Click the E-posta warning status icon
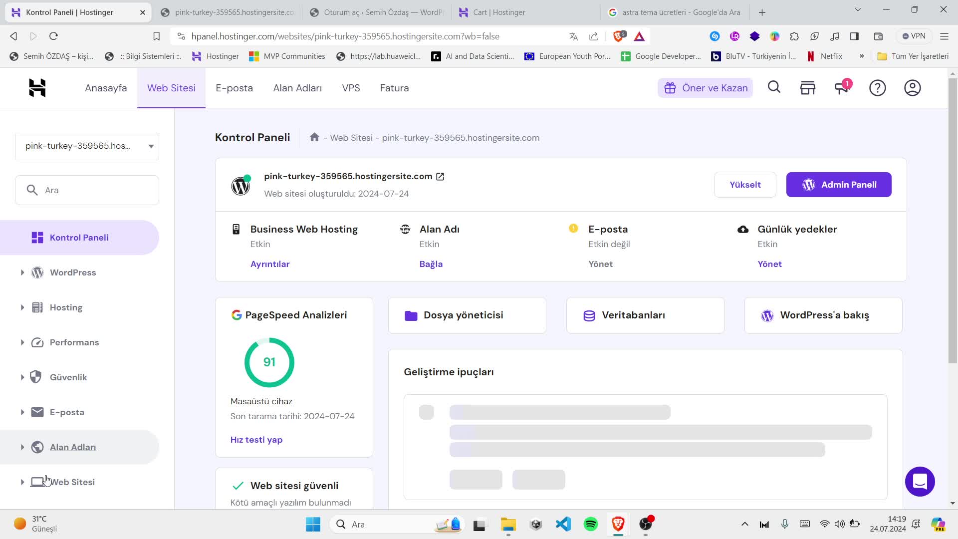 point(573,229)
